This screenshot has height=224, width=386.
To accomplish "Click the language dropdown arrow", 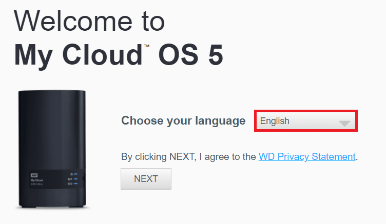I will point(344,123).
